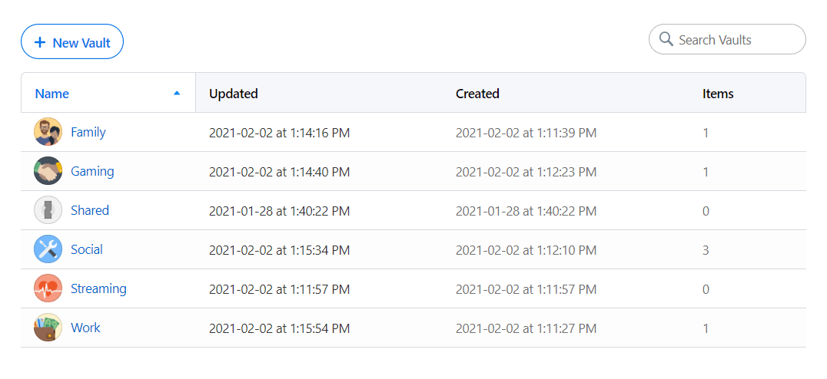Click the Gaming vault handshake icon
Viewport: 827px width, 379px height.
tap(48, 171)
